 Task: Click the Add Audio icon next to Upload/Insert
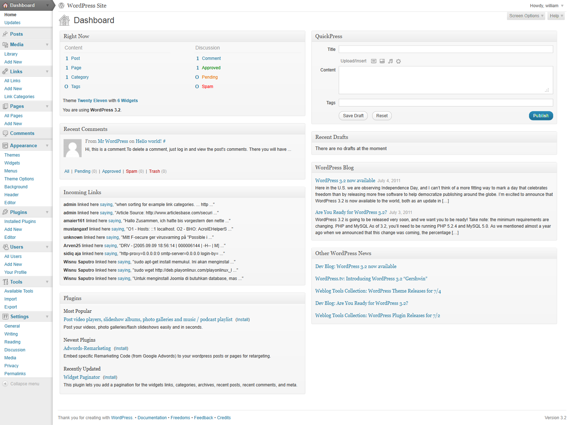coord(390,61)
